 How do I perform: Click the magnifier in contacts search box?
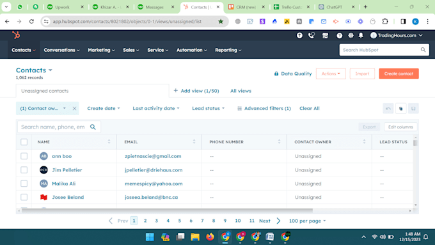(93, 127)
